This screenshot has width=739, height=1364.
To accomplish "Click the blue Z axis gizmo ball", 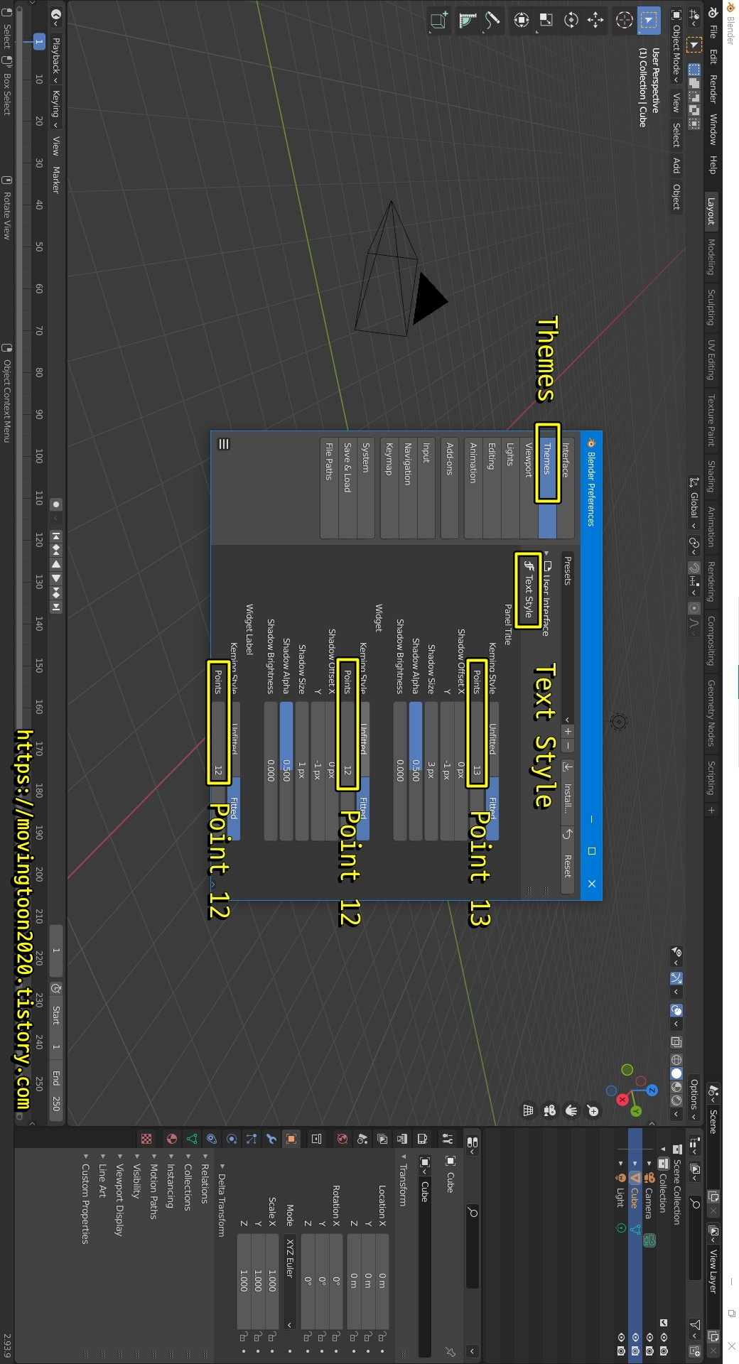I will pos(652,1090).
